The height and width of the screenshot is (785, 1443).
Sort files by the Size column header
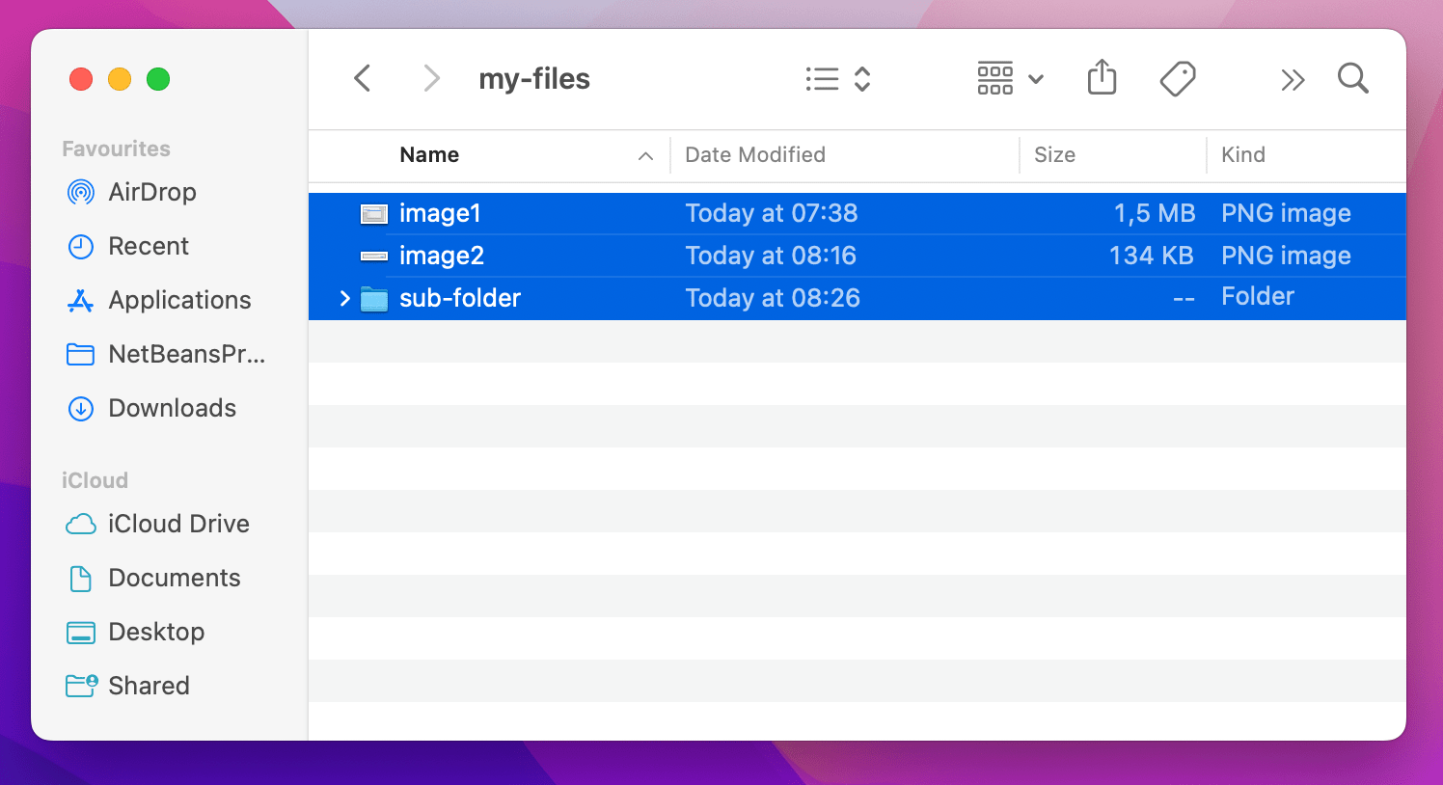(x=1055, y=154)
